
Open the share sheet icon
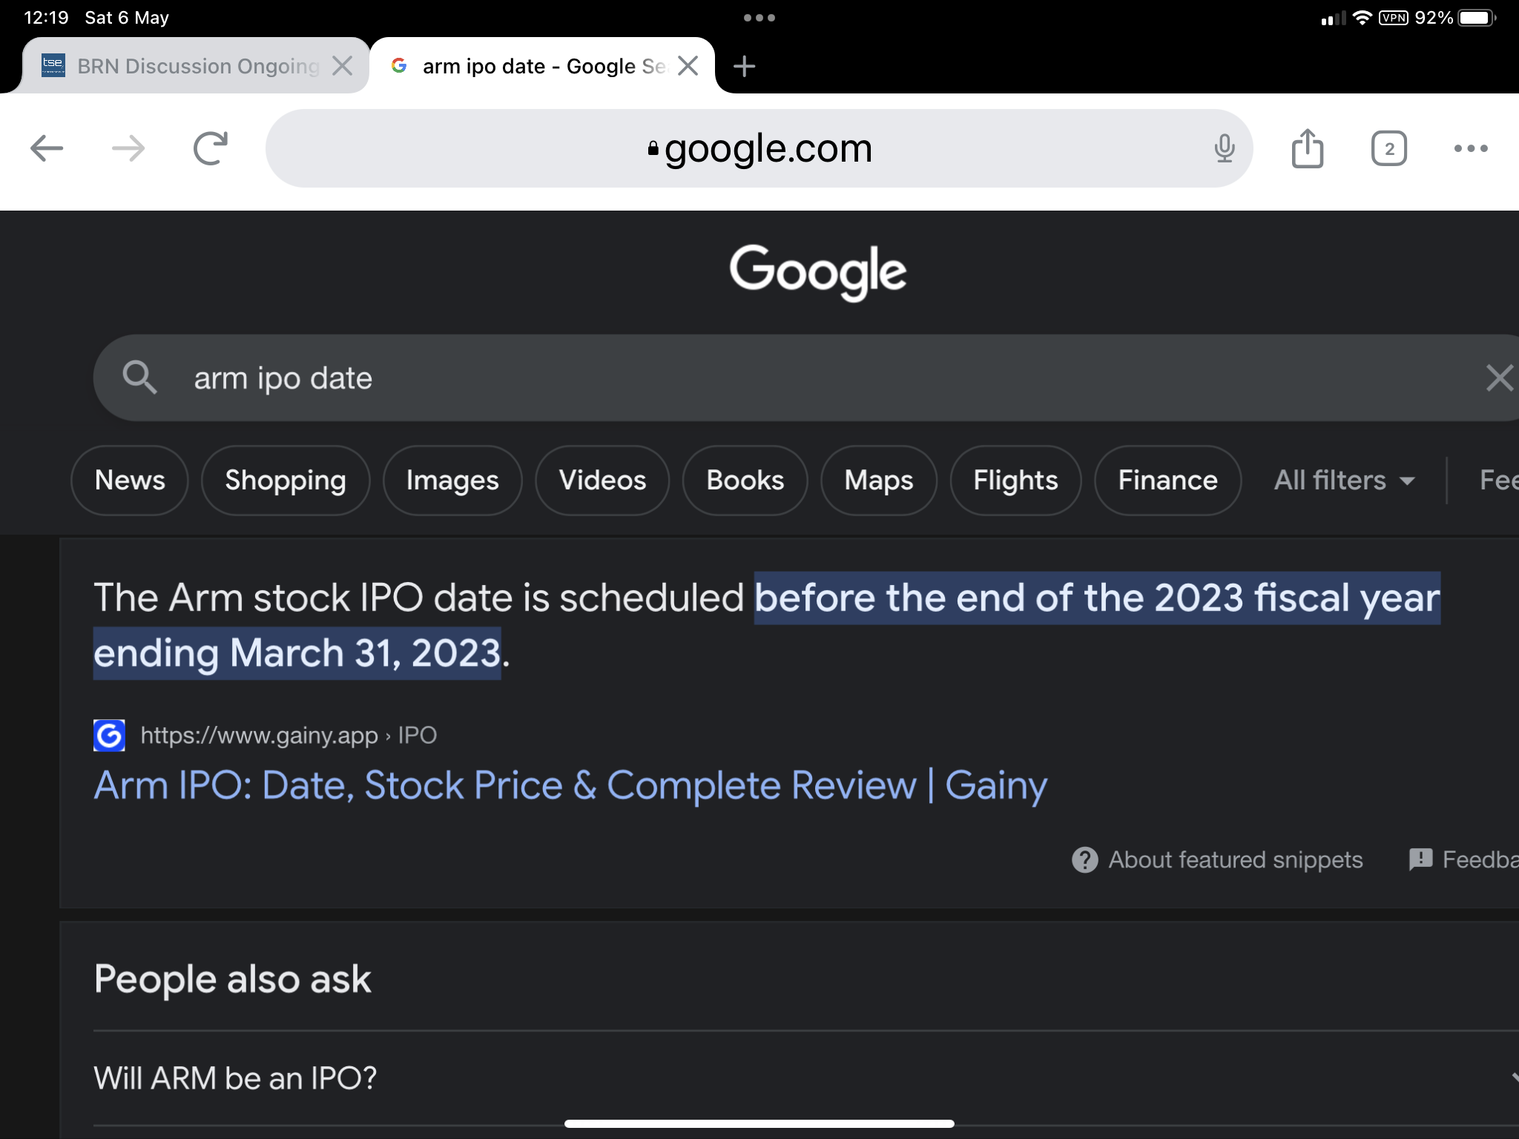pos(1307,148)
